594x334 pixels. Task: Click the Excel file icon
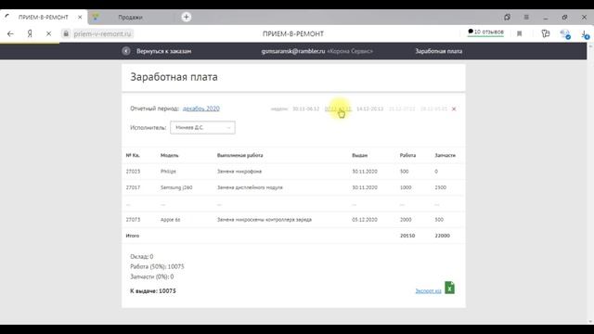449,288
